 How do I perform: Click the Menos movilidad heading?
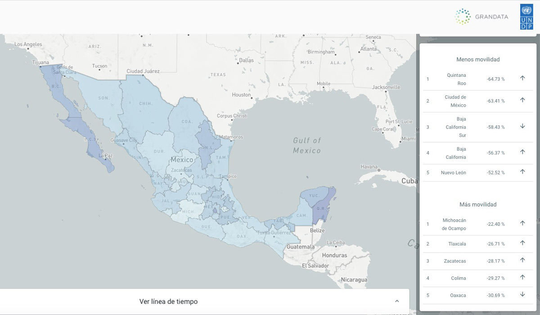478,59
